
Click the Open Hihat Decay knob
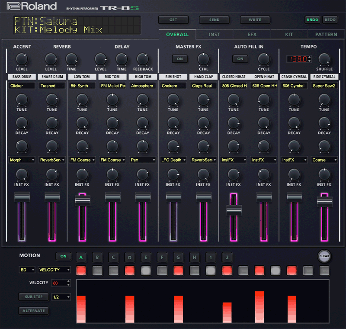coord(264,123)
